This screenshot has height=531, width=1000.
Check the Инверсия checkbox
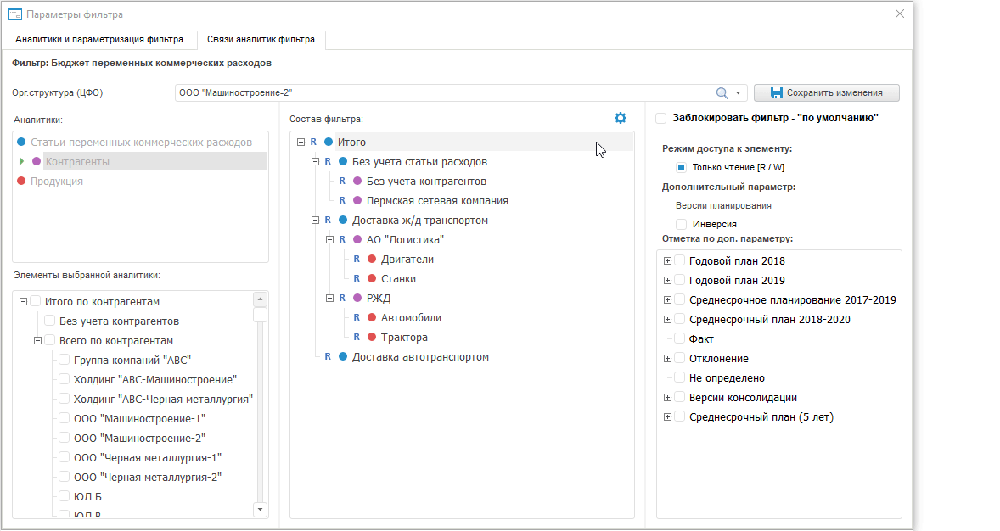coord(681,224)
